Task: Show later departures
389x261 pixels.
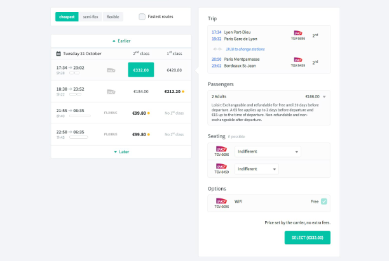Action: click(x=121, y=152)
